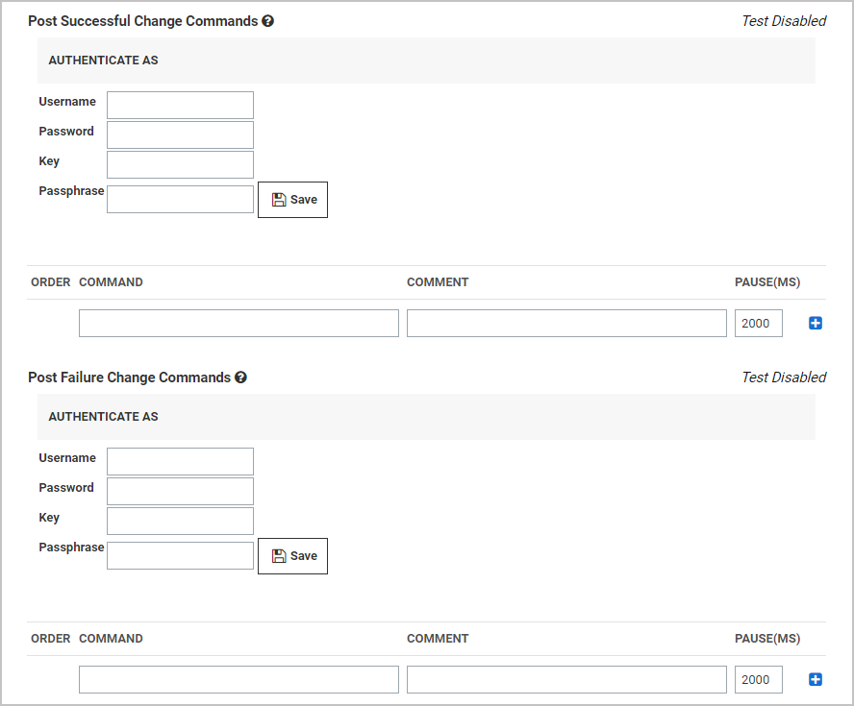
Task: Click Passphrase field in Post Successful section
Action: (x=180, y=199)
